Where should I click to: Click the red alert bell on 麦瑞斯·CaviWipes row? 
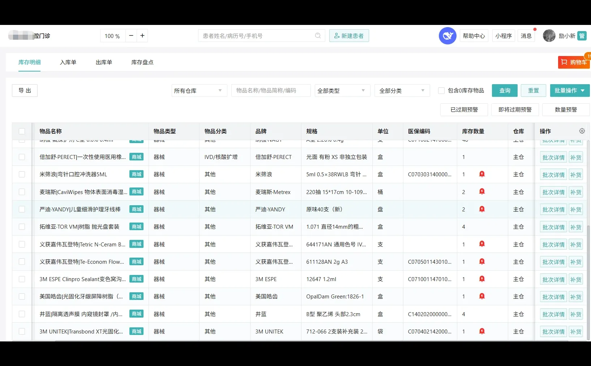click(x=482, y=191)
